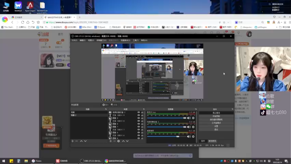Image resolution: width=291 pixels, height=164 pixels.
Task: Switch to OBS 27.2.3 taskbar button
Action: (x=91, y=161)
